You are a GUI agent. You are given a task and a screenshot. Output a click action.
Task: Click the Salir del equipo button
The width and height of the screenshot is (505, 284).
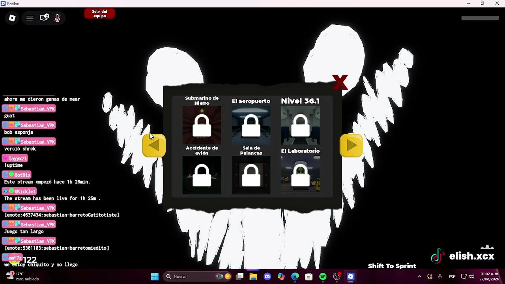(99, 14)
